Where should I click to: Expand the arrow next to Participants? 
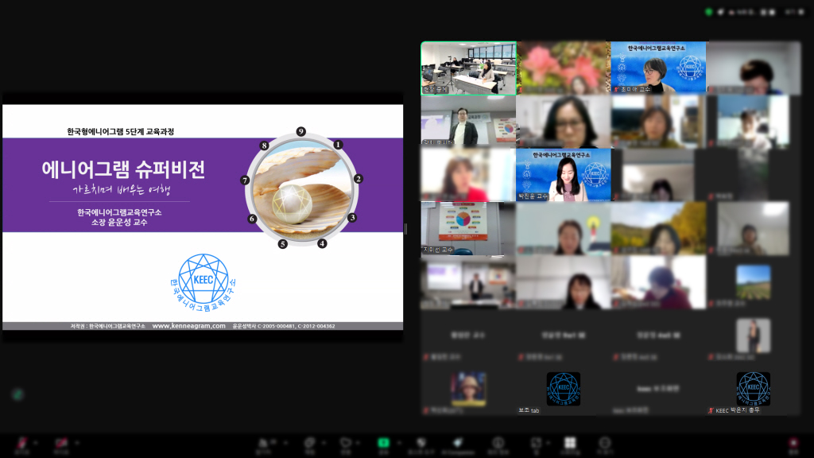[286, 443]
